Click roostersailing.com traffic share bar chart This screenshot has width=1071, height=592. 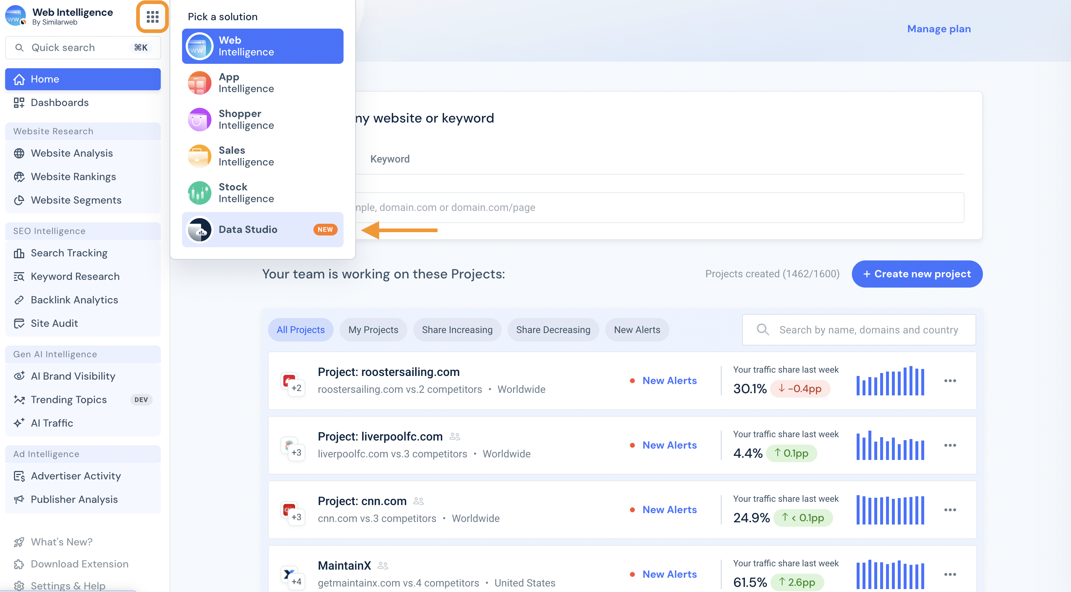click(890, 381)
